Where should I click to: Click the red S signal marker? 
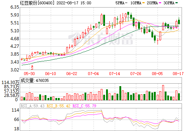pos(32,67)
